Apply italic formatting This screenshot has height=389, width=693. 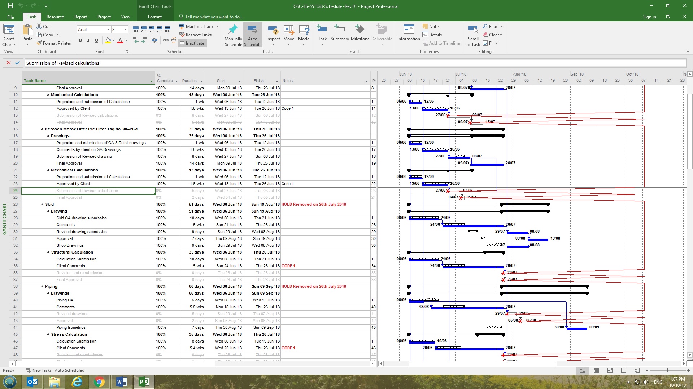[x=88, y=40]
